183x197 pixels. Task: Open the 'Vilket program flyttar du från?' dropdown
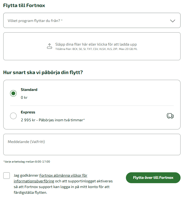coord(87,20)
